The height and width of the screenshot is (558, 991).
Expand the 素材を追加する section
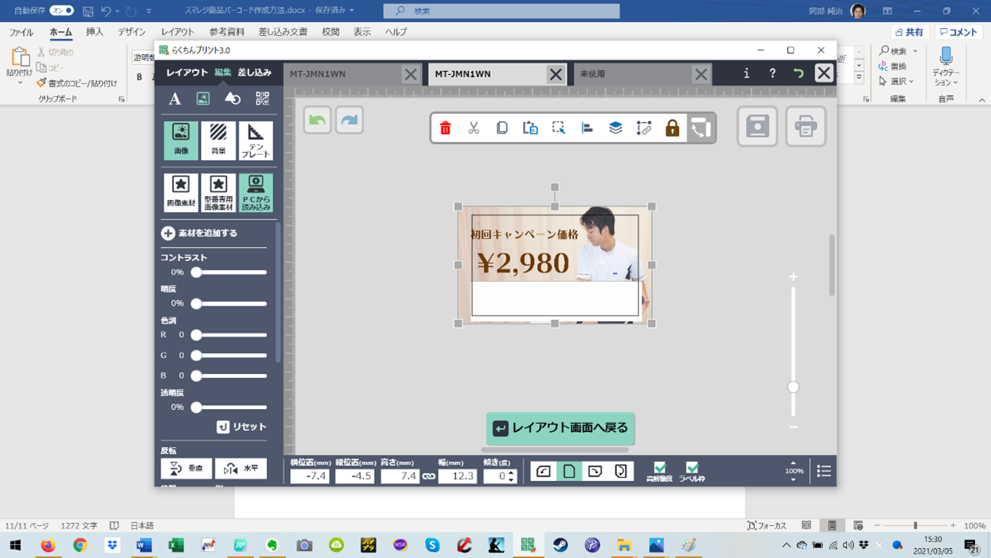coord(168,234)
